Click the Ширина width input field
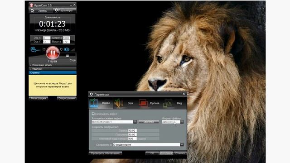The image size is (290, 163). [x=66, y=38]
